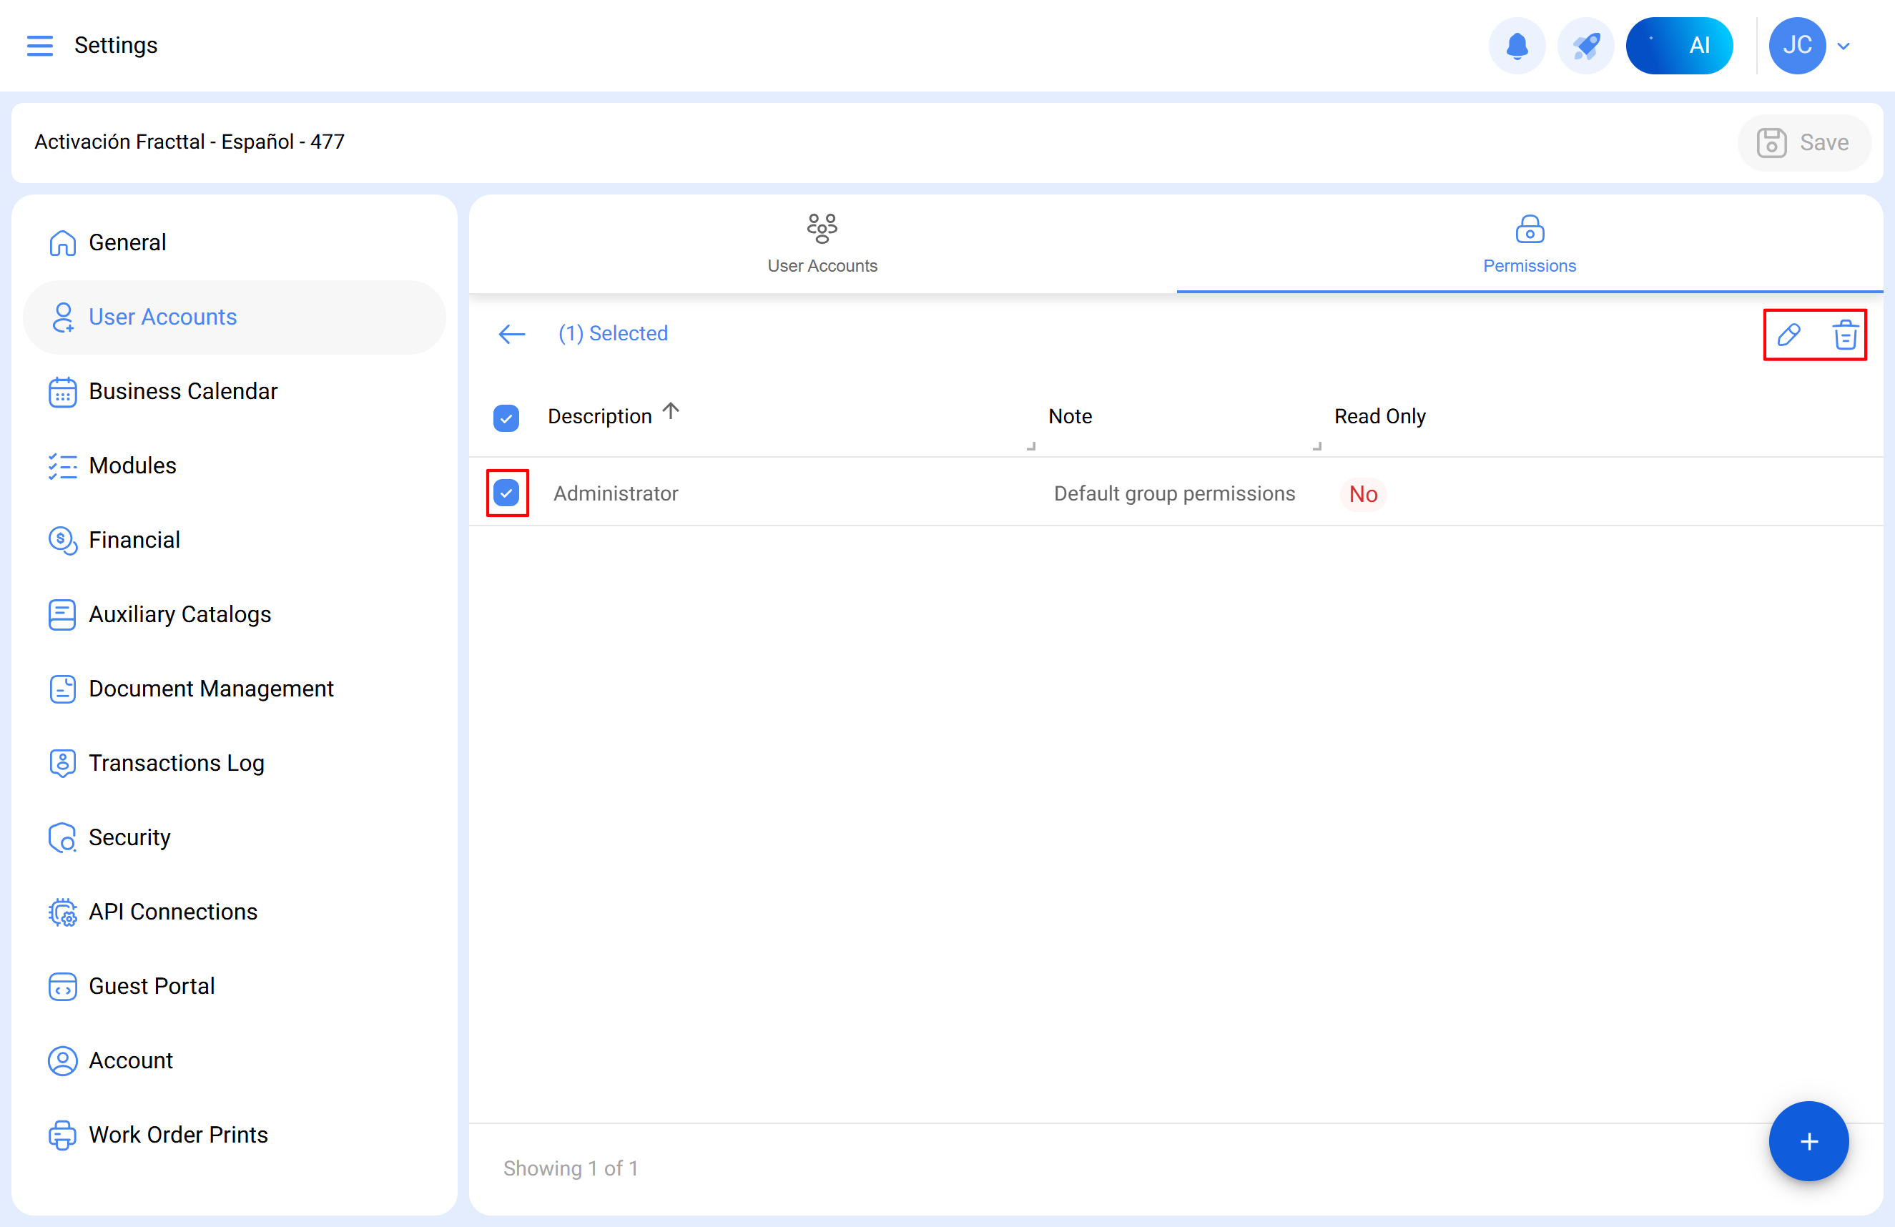1895x1227 pixels.
Task: Click the Administrator row description
Action: coord(616,493)
